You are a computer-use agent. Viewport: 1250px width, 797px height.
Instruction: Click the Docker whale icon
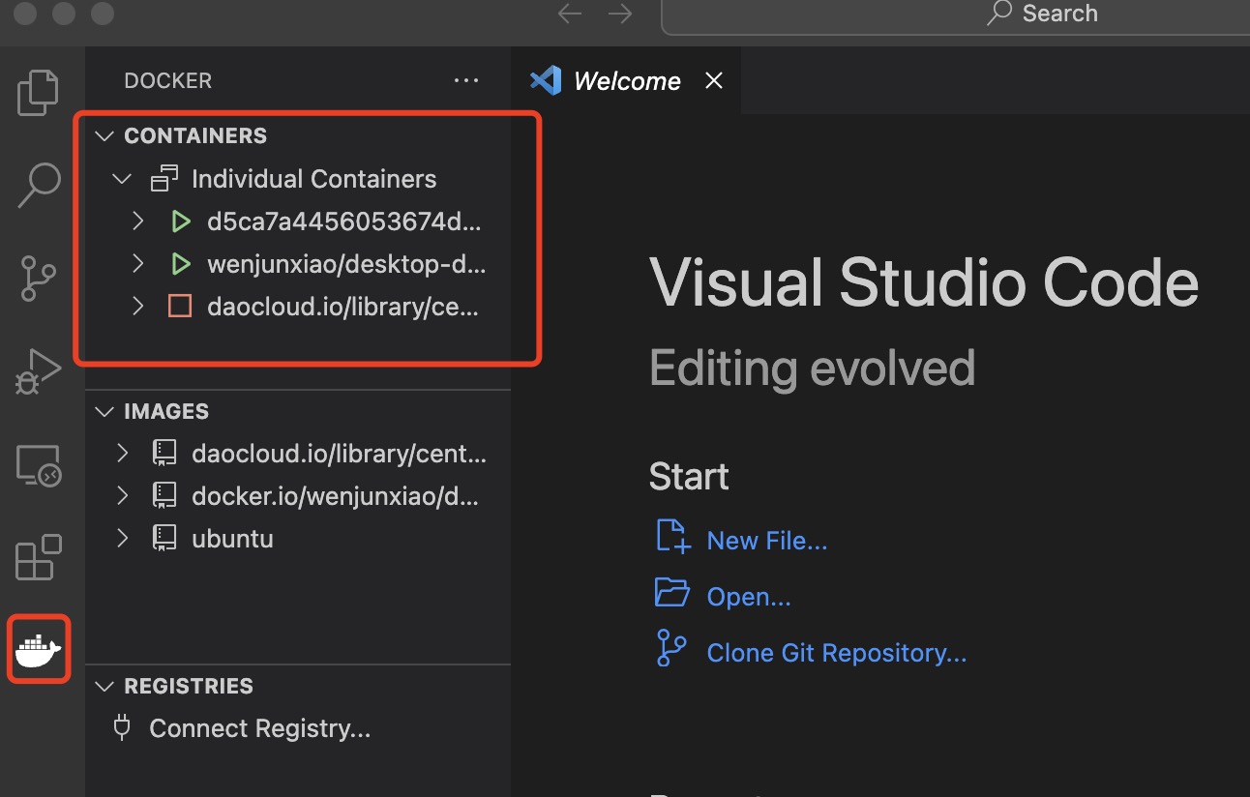[39, 649]
